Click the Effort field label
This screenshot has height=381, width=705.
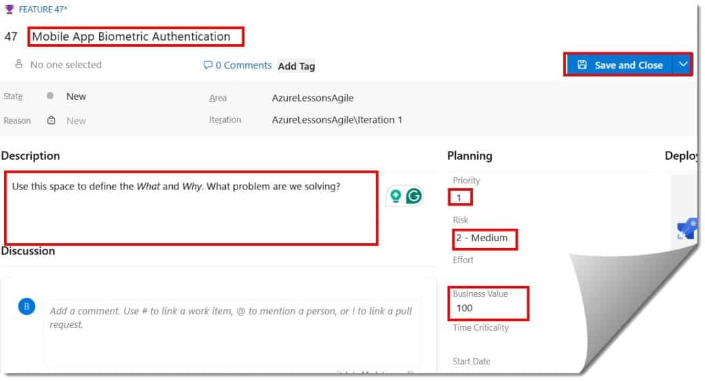pyautogui.click(x=463, y=260)
